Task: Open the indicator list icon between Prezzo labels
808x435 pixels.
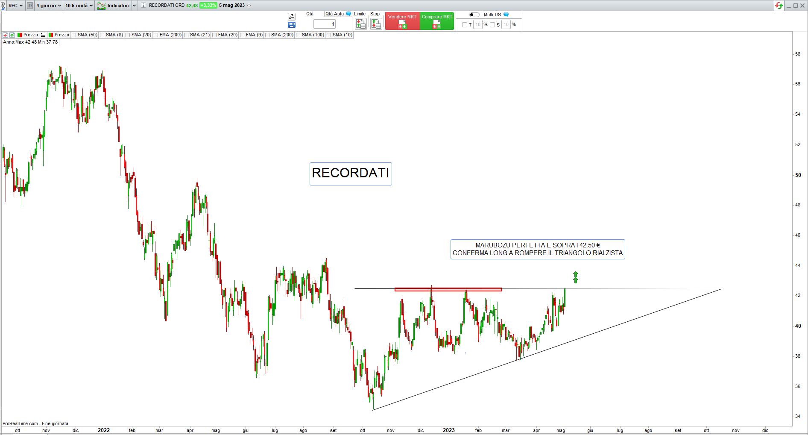Action: tap(43, 35)
